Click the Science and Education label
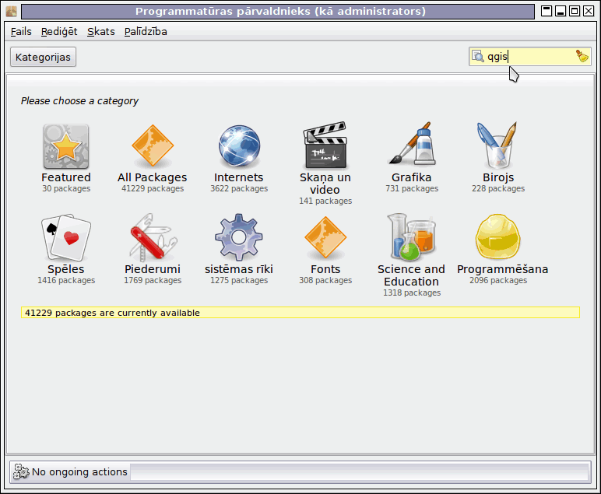Viewport: 601px width, 494px height. (411, 275)
